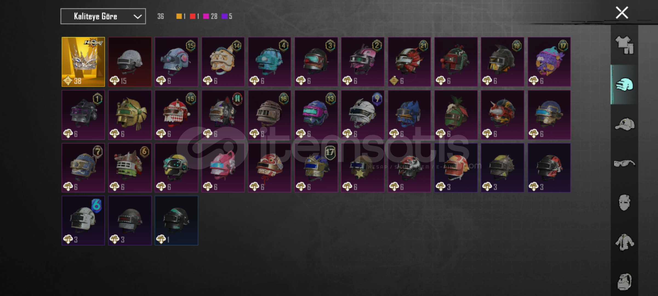Click the dropdown chevron arrow
The height and width of the screenshot is (296, 658).
click(138, 17)
